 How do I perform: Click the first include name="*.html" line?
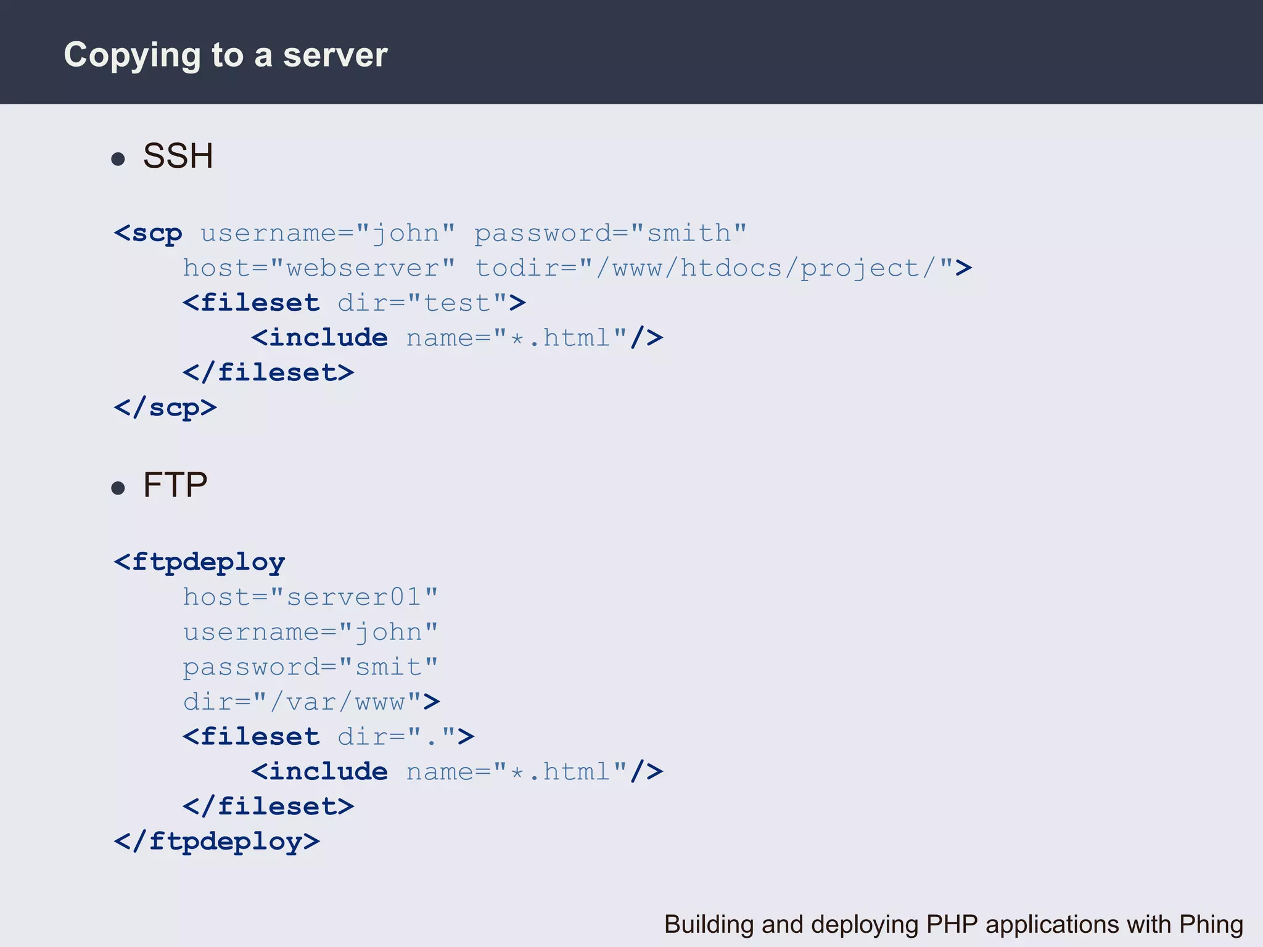point(456,338)
